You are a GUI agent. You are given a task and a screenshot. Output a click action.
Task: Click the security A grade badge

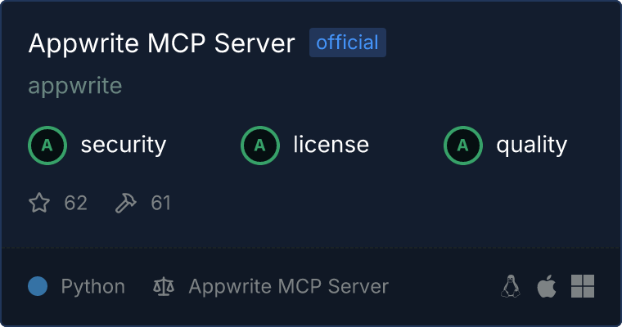point(47,146)
